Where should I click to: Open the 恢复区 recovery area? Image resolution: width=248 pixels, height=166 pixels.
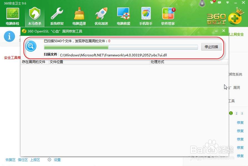10,160
